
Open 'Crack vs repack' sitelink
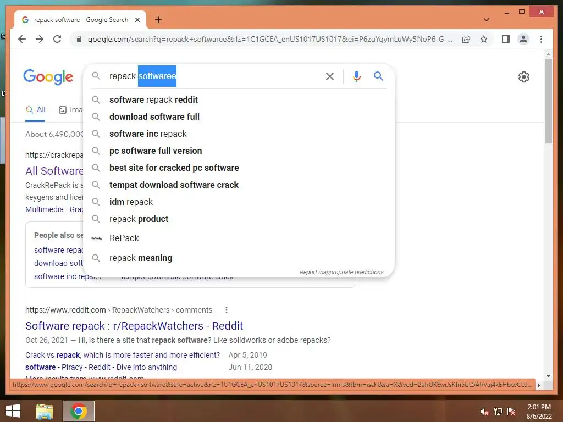coord(123,355)
